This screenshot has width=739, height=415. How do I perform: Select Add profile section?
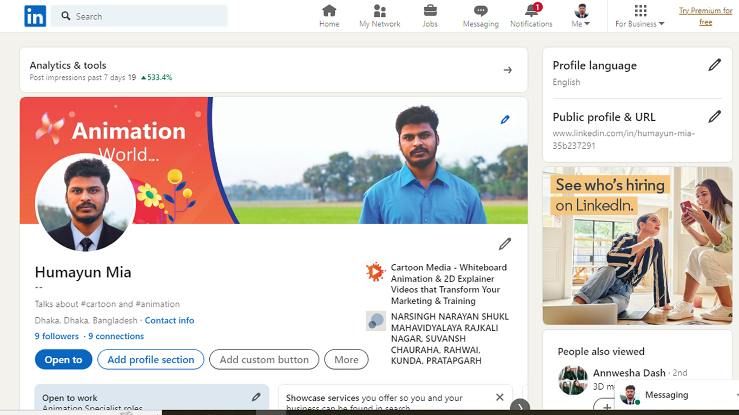point(150,359)
